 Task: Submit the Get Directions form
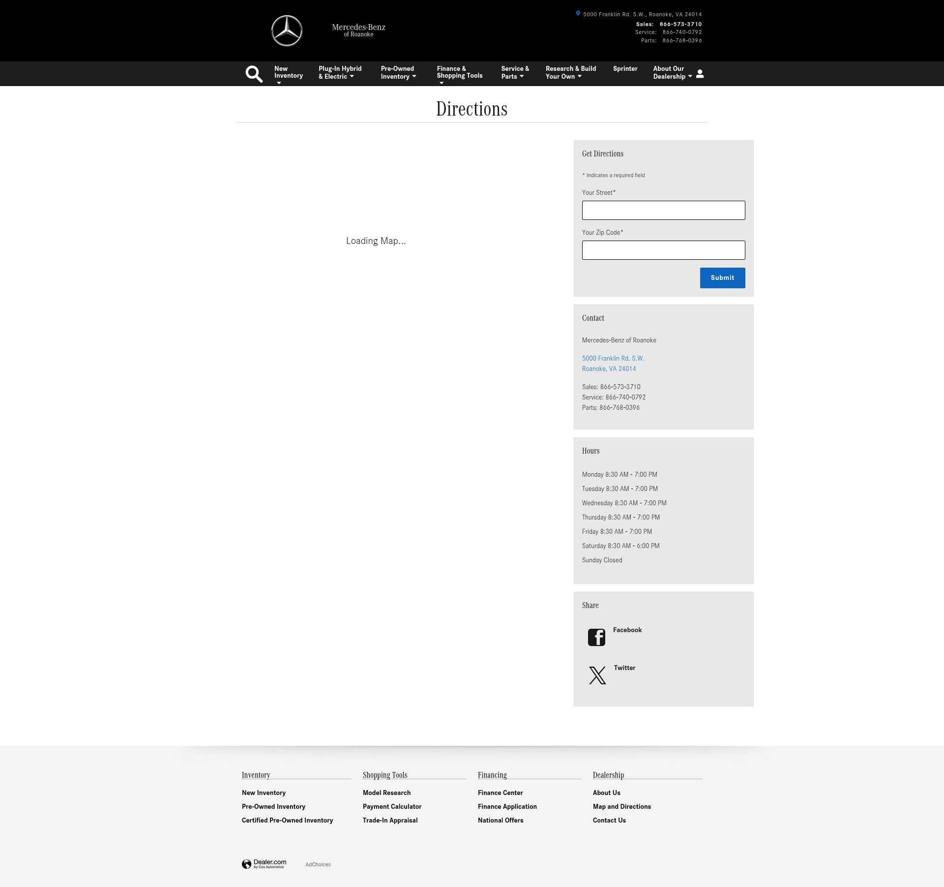[722, 278]
